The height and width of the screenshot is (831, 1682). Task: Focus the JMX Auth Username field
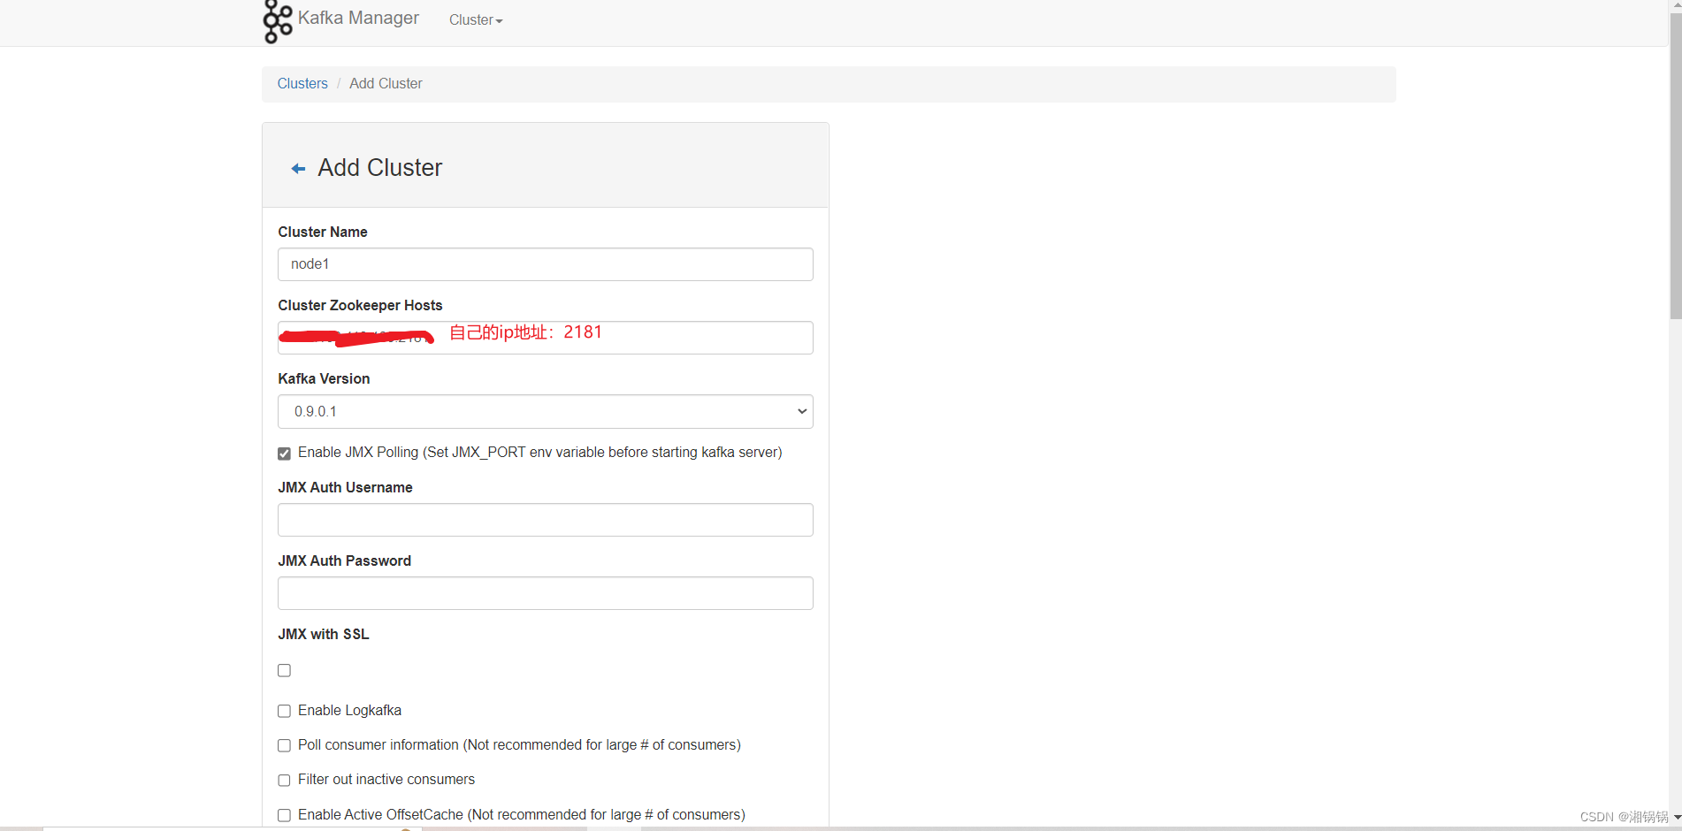pyautogui.click(x=546, y=520)
